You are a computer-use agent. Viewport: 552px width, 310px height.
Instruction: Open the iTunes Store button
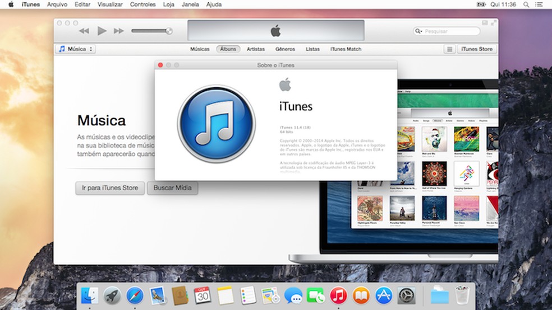coord(477,49)
